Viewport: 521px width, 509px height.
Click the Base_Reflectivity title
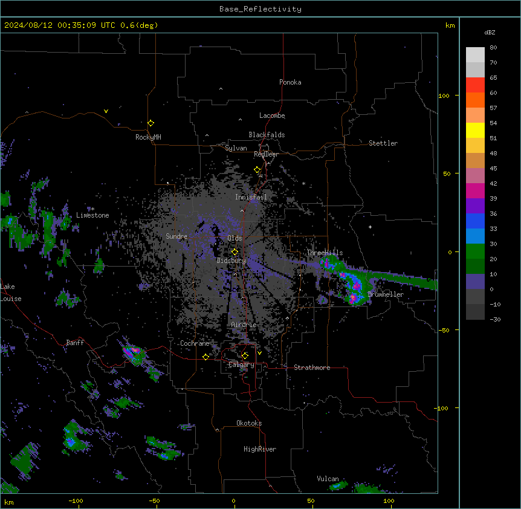coord(260,9)
